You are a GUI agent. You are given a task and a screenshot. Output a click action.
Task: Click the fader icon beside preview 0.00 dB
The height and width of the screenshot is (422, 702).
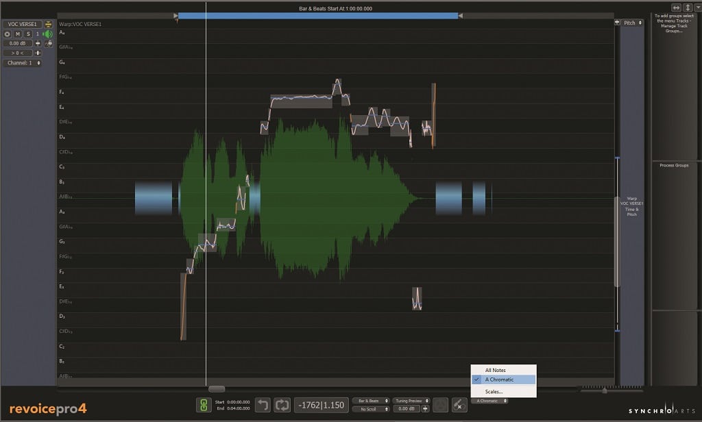tap(425, 408)
